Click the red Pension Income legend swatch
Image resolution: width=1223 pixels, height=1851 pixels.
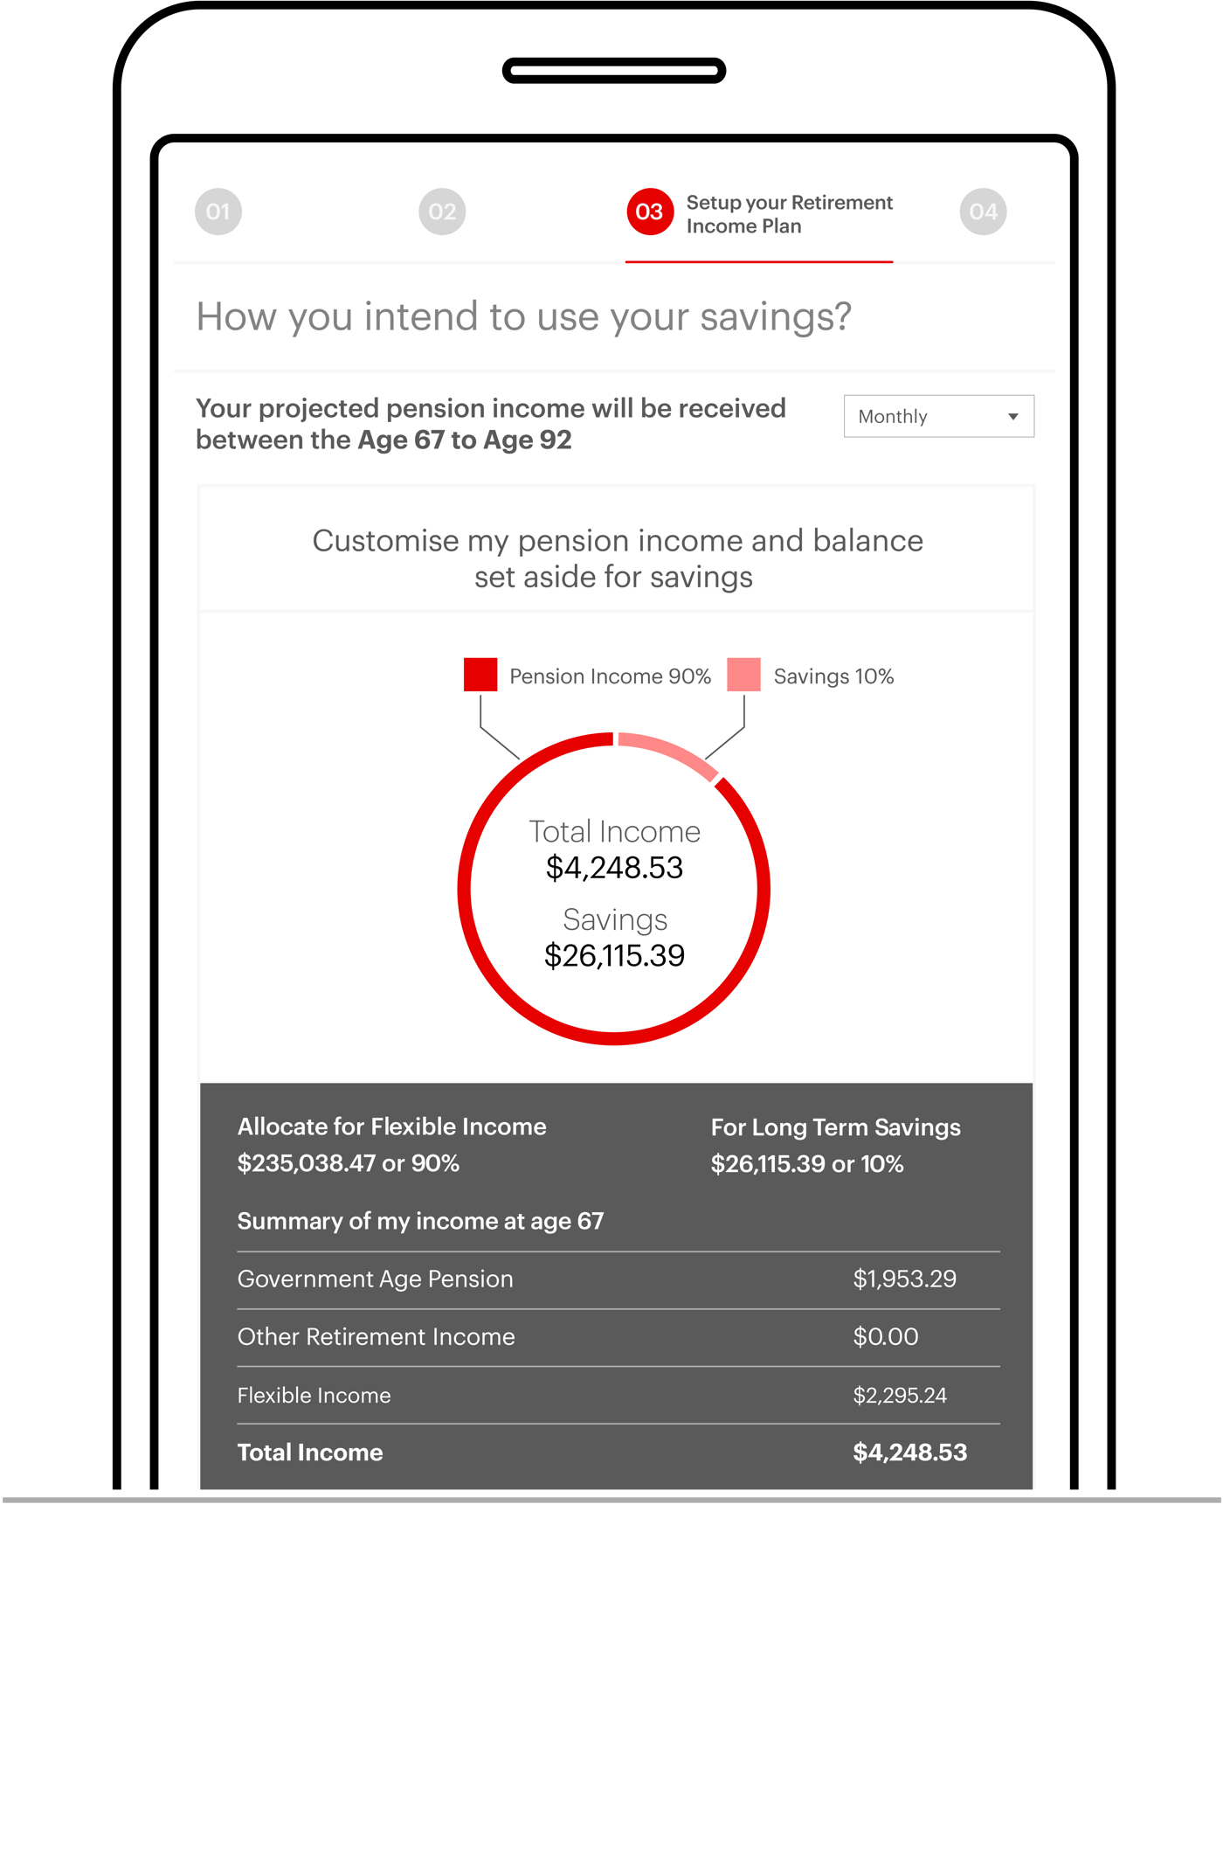[480, 675]
